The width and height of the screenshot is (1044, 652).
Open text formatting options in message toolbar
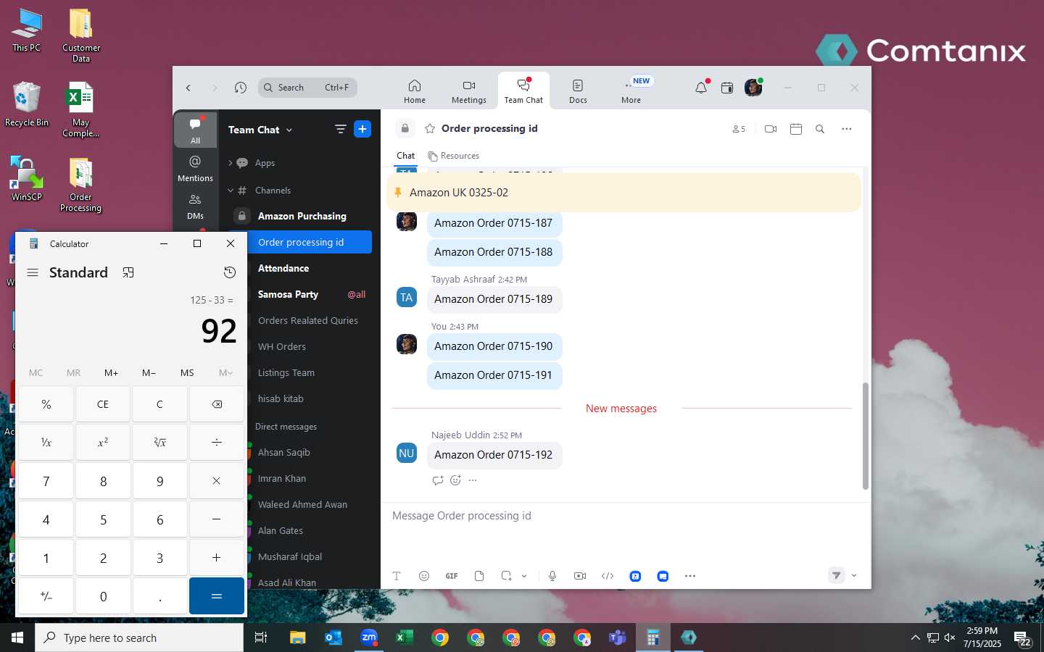(397, 576)
